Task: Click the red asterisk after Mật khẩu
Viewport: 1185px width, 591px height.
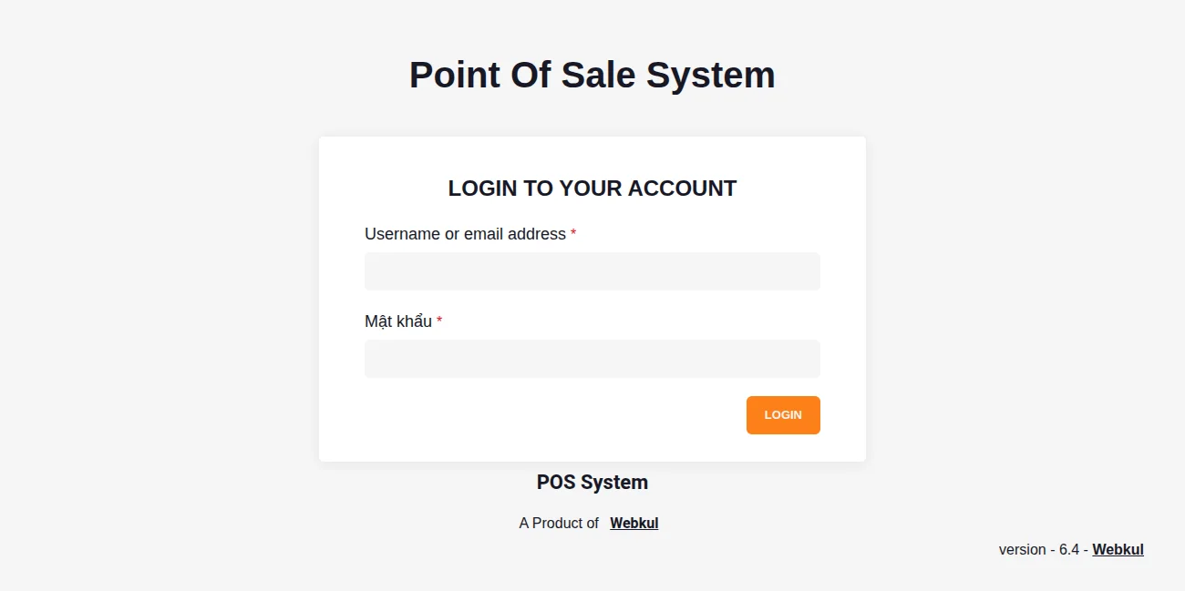Action: [x=438, y=321]
